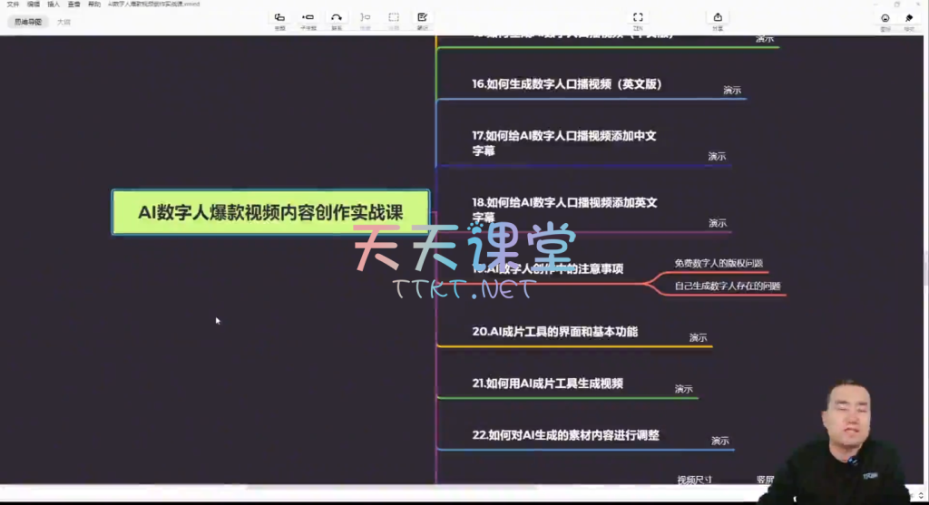Viewport: 929px width, 505px height.
Task: Click the Share (分享) export icon
Action: pos(718,18)
